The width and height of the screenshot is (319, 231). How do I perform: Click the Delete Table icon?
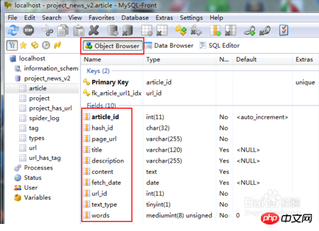162,30
